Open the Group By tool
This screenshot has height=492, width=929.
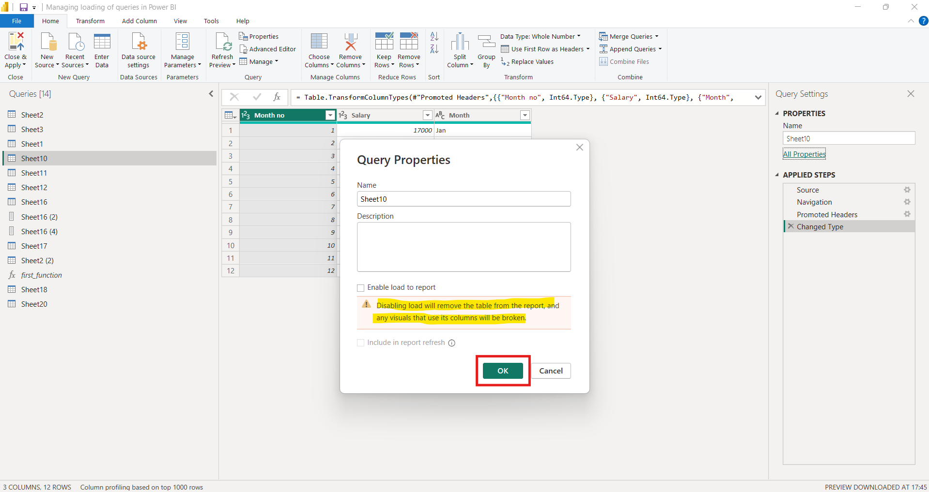486,48
